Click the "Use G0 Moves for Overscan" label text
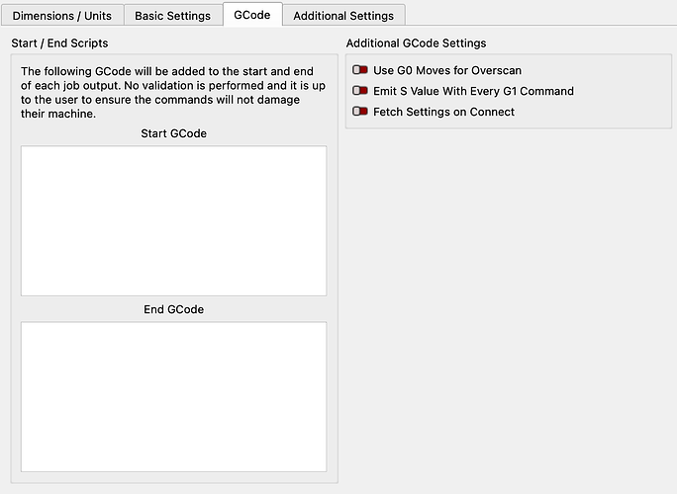 tap(446, 71)
